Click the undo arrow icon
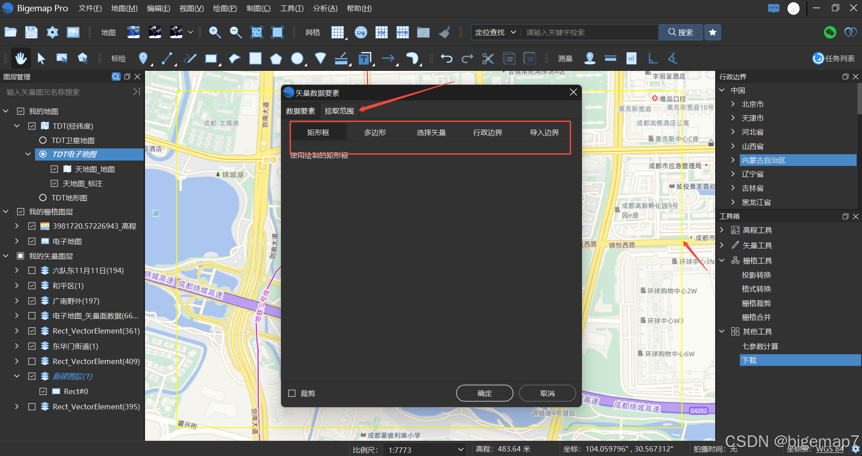 [x=447, y=58]
